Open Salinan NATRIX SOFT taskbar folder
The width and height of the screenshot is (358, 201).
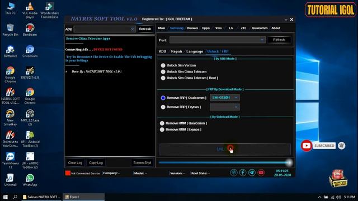(41, 197)
